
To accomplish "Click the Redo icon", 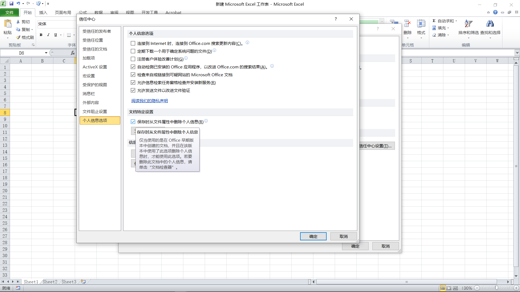I will click(28, 4).
